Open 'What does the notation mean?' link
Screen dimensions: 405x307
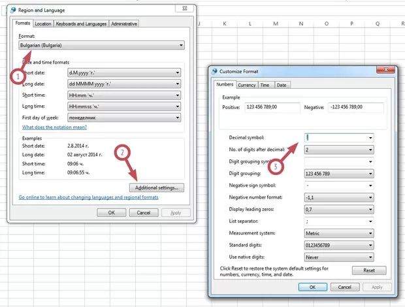pyautogui.click(x=54, y=127)
